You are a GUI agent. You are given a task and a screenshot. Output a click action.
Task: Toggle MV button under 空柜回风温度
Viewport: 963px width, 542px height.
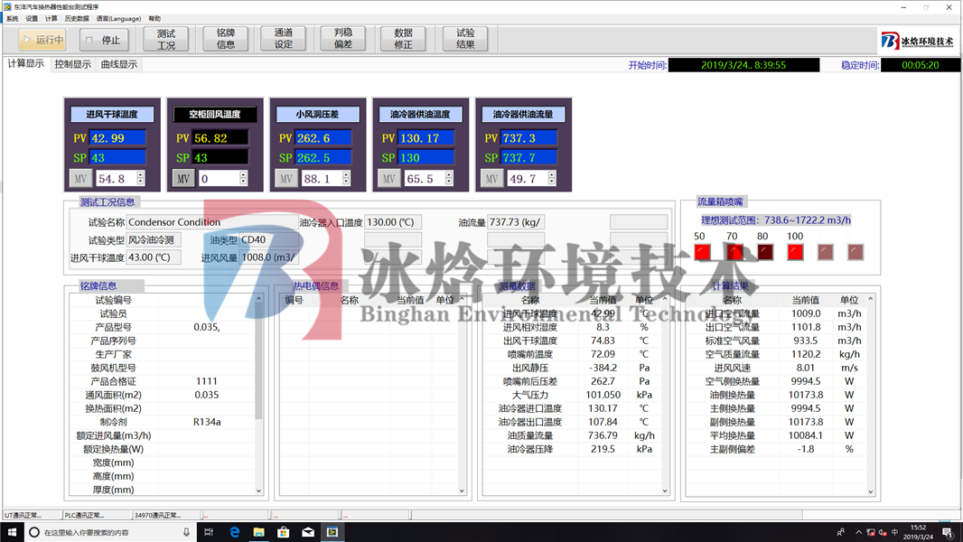[x=183, y=179]
